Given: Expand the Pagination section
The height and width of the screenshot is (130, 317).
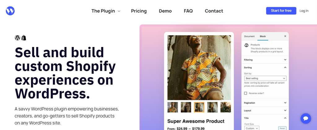Looking at the screenshot, I should tap(285, 103).
